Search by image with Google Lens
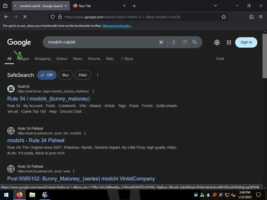Viewport: 267px width, 200px height. [184, 42]
